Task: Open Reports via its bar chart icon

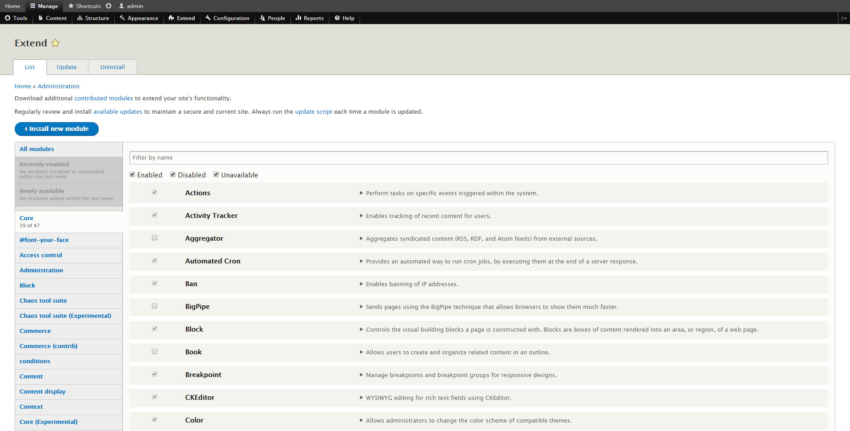Action: point(298,18)
